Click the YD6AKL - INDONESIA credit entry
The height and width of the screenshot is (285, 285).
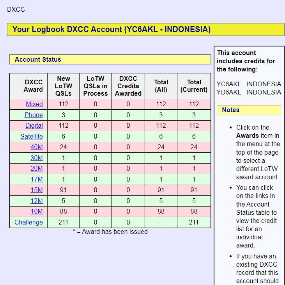249,93
